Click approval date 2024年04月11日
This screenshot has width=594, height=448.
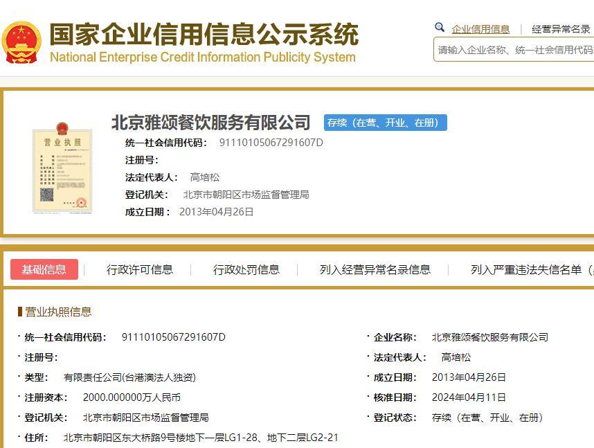click(469, 397)
